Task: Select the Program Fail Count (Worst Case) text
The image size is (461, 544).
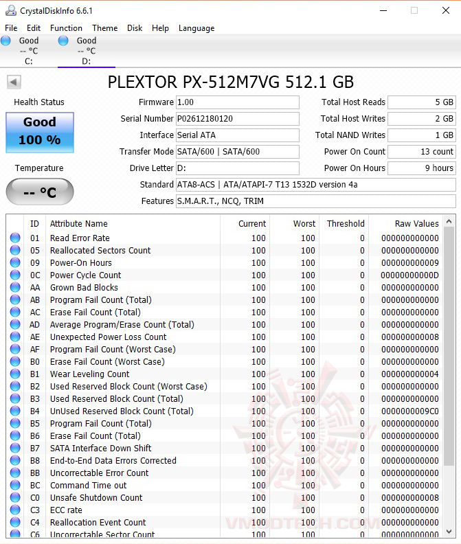Action: 113,349
